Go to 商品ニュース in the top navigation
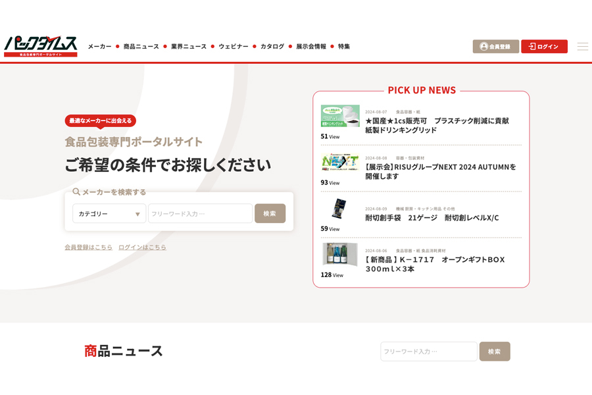 141,47
